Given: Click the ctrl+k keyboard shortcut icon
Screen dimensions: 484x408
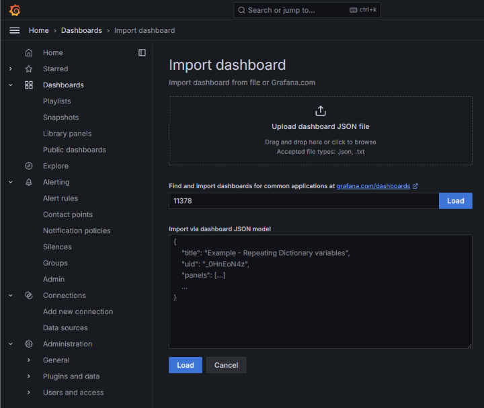Looking at the screenshot, I should pyautogui.click(x=354, y=10).
